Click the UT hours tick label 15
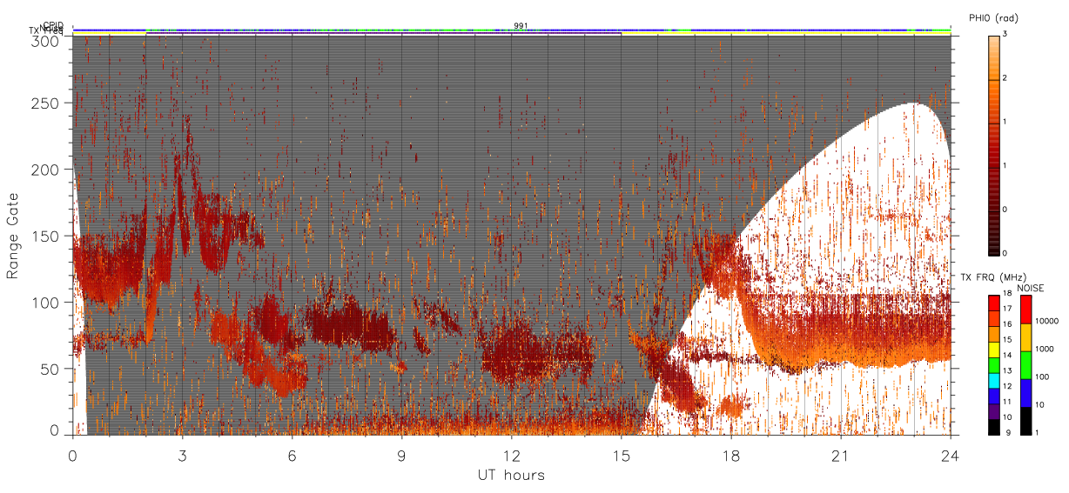Viewport: 1069px width, 493px height. (622, 455)
